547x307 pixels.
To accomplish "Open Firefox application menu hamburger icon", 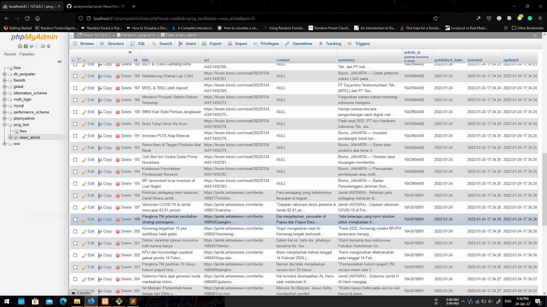I will (x=540, y=18).
